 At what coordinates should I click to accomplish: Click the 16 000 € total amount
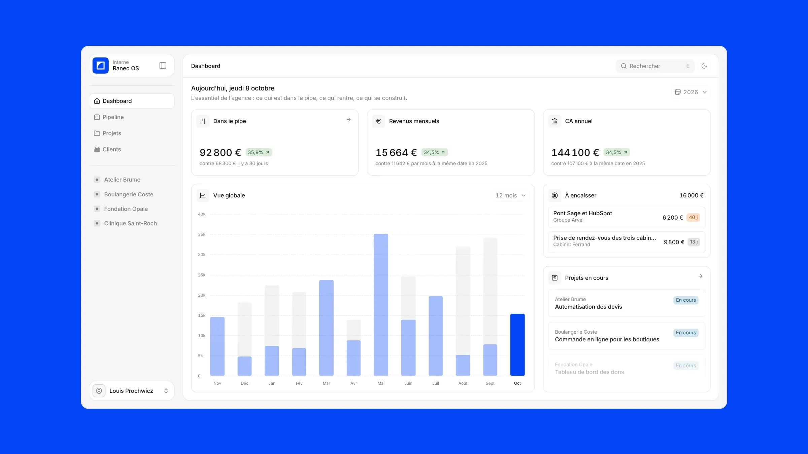(x=691, y=195)
